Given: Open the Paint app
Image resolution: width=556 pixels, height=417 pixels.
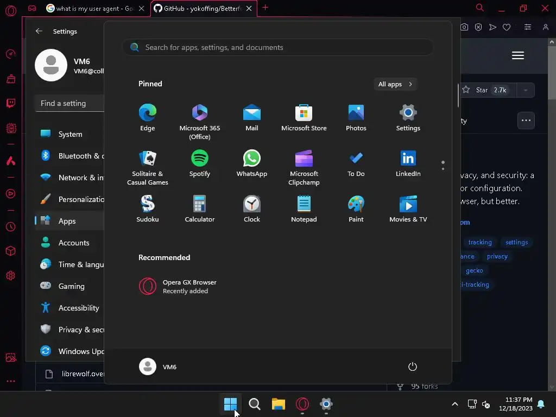Looking at the screenshot, I should pos(356,209).
